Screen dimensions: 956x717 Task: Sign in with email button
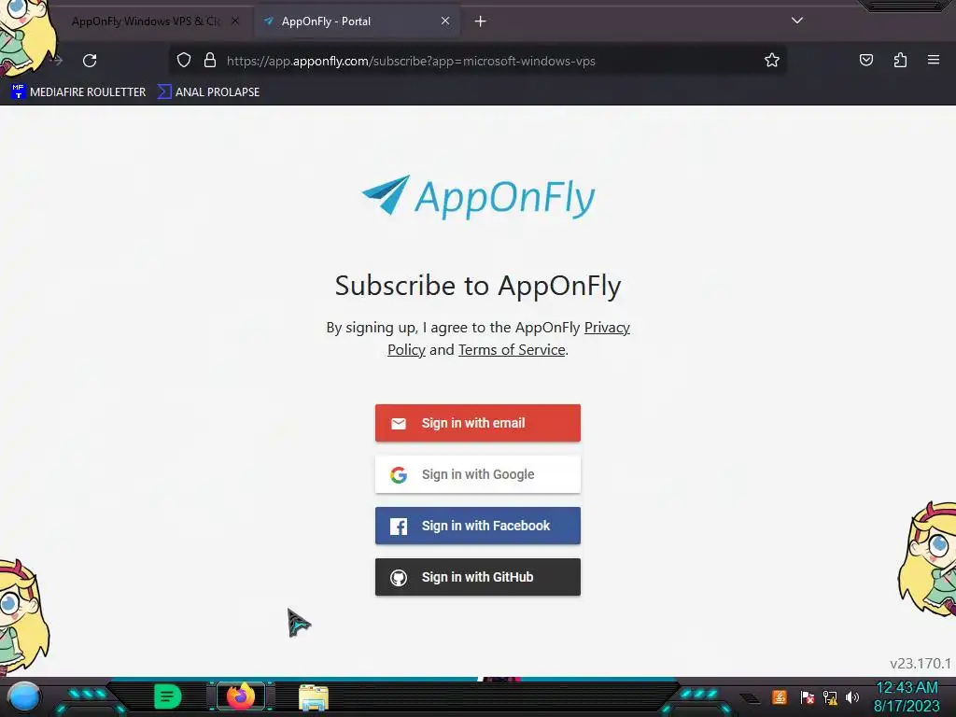pos(478,423)
